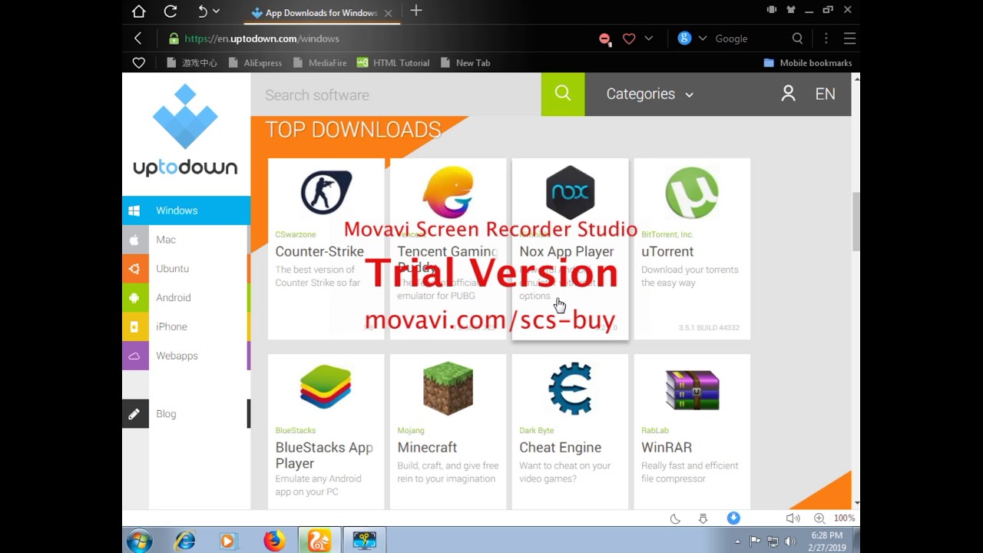The height and width of the screenshot is (553, 983).
Task: Open Internet Explorer from taskbar
Action: tap(185, 541)
